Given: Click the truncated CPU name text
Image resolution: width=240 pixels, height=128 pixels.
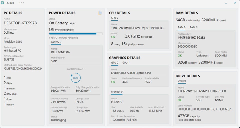Looking at the screenshot, I should 138,28.
